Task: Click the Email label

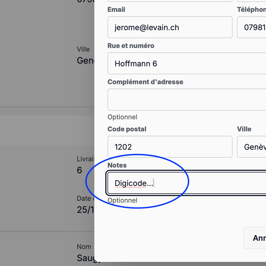Action: [x=116, y=10]
